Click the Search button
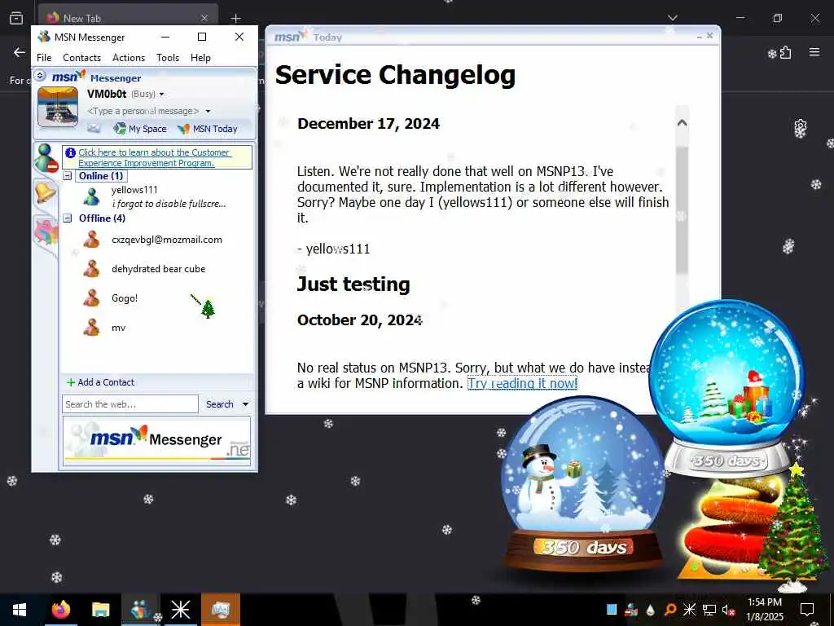 (220, 404)
